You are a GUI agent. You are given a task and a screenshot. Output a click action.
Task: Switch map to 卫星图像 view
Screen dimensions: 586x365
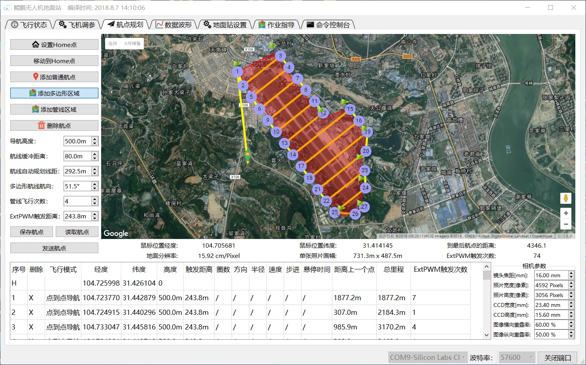pyautogui.click(x=132, y=43)
